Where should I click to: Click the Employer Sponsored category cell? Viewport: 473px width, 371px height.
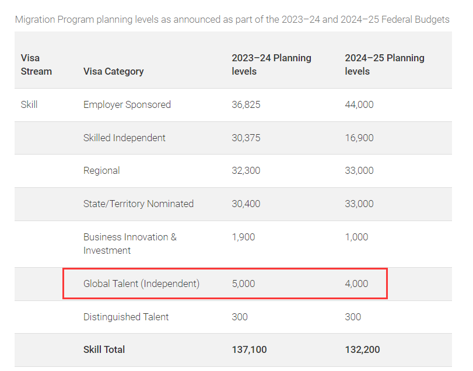(127, 104)
